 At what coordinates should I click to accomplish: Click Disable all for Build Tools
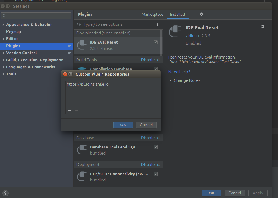point(150,60)
